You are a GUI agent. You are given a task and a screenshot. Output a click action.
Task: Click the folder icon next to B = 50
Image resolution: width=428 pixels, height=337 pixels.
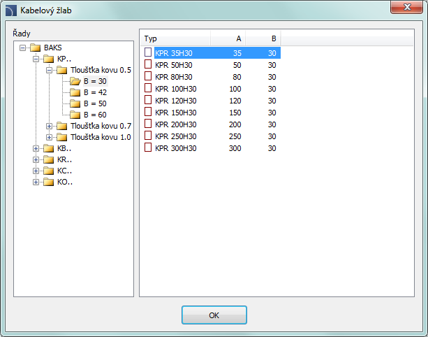75,104
